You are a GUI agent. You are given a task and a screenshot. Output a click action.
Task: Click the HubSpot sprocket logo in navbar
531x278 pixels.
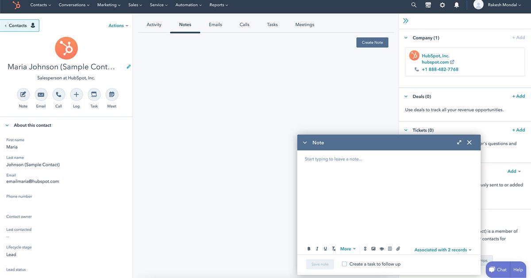pos(16,5)
